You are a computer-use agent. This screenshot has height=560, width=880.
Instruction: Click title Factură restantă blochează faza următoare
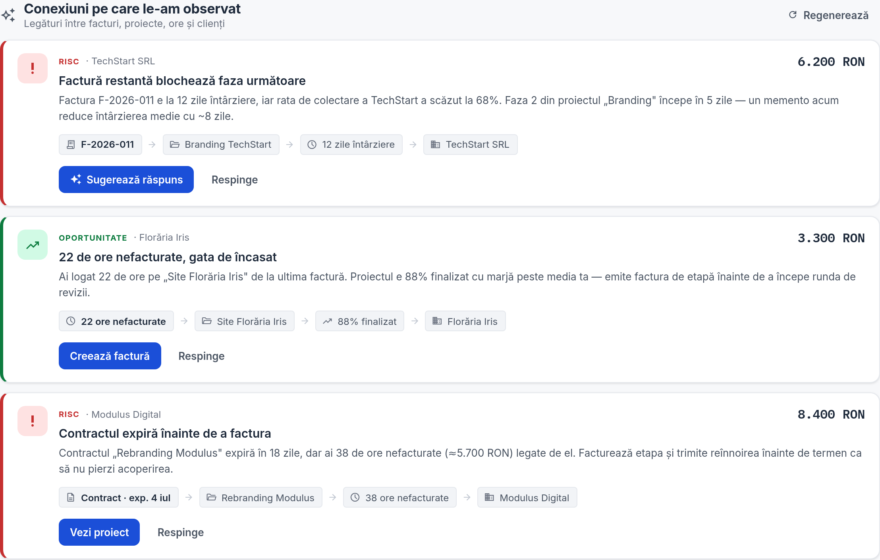[x=182, y=81]
